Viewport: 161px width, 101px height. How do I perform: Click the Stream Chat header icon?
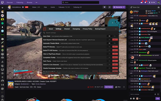coord(131,7)
